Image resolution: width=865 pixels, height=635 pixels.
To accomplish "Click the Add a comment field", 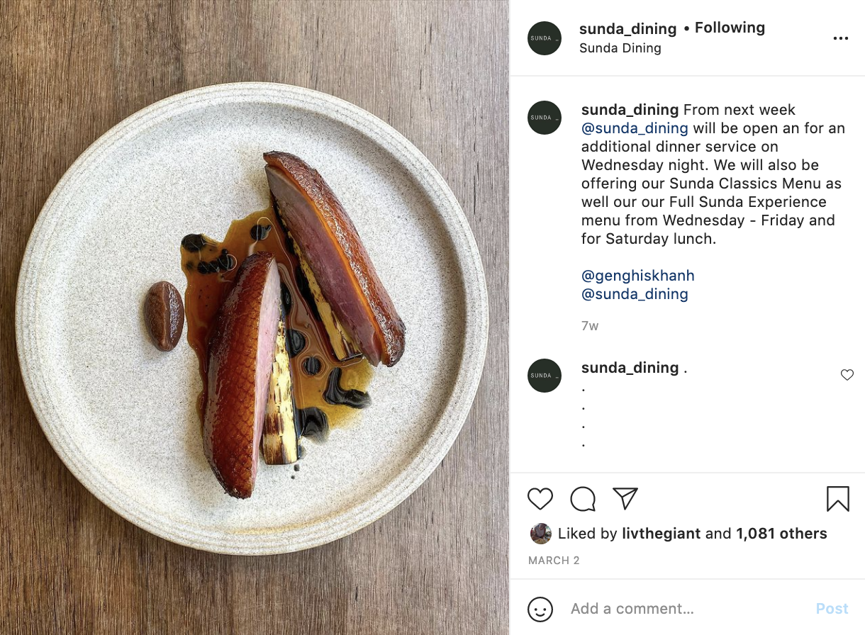I will click(x=681, y=609).
